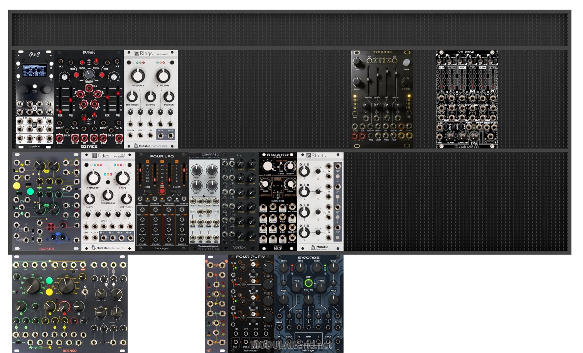This screenshot has height=353, width=583.
Task: Turn the Rings Frequency knob
Action: (138, 76)
